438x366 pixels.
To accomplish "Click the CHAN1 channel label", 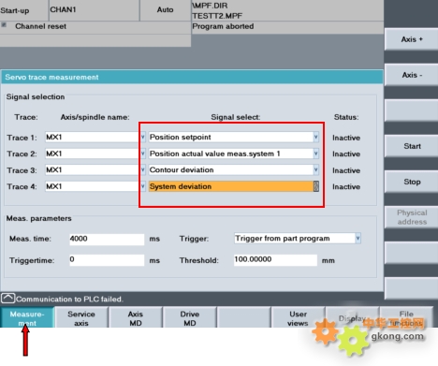I will 63,9.
